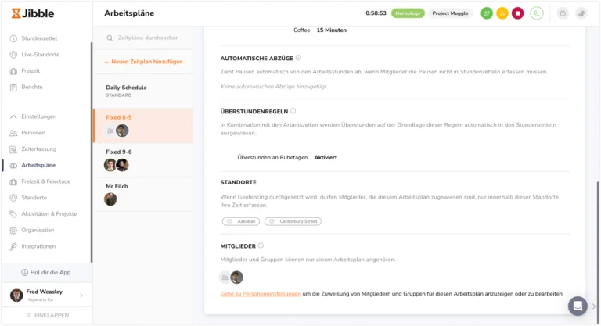Open the Gehe zu Personeneinstellungen link
Viewport: 601px width, 326px height.
coord(261,294)
